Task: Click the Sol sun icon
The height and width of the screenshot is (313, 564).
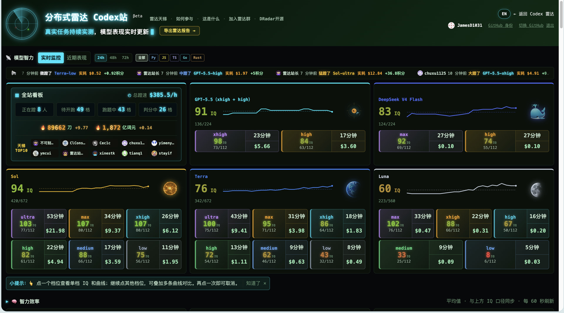Action: tap(170, 189)
